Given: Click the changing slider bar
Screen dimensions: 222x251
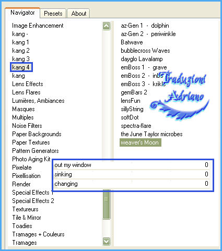Looking at the screenshot, I should pyautogui.click(x=132, y=184).
